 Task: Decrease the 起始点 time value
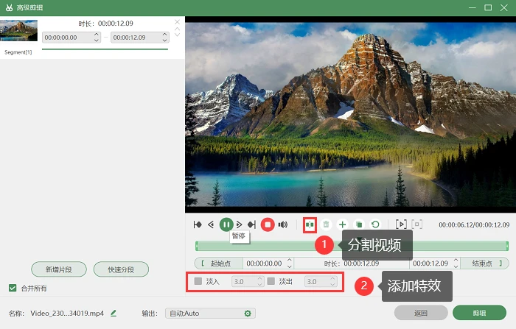pos(289,266)
